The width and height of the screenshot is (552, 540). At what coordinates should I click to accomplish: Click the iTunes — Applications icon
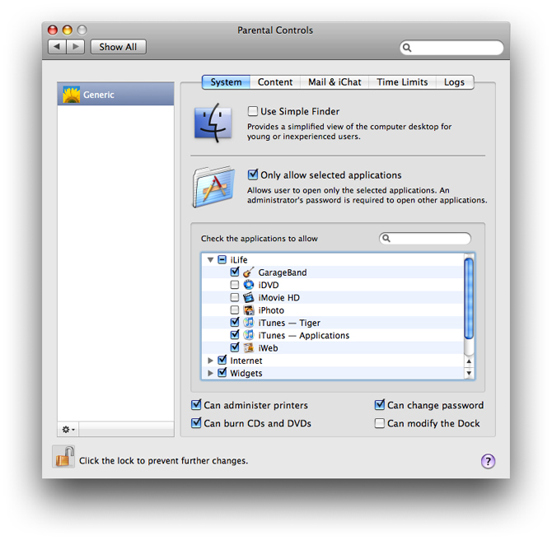(x=248, y=335)
